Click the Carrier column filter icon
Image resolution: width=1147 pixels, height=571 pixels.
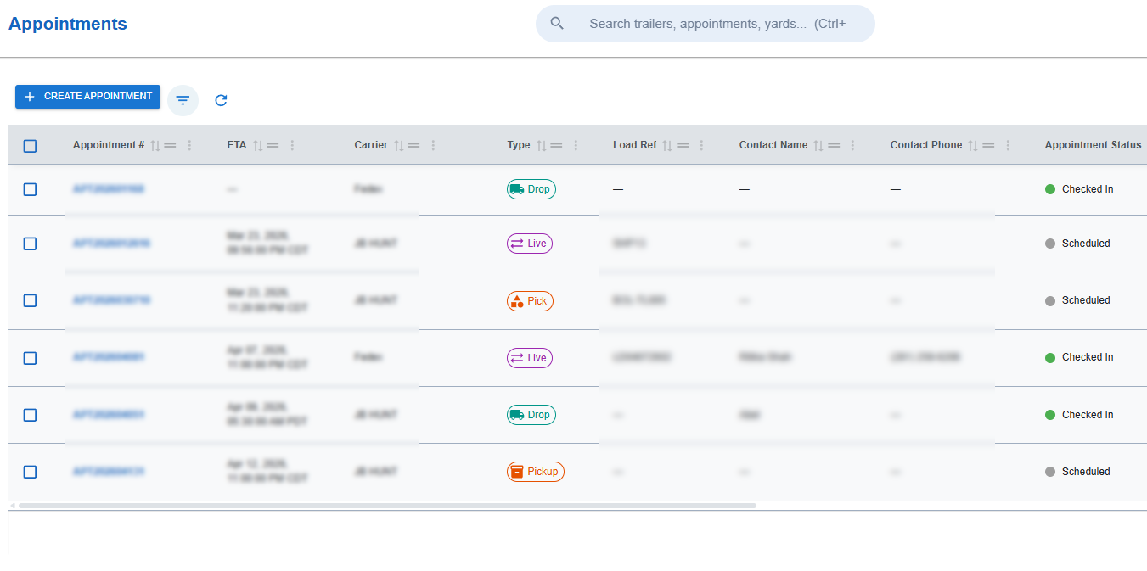click(414, 146)
